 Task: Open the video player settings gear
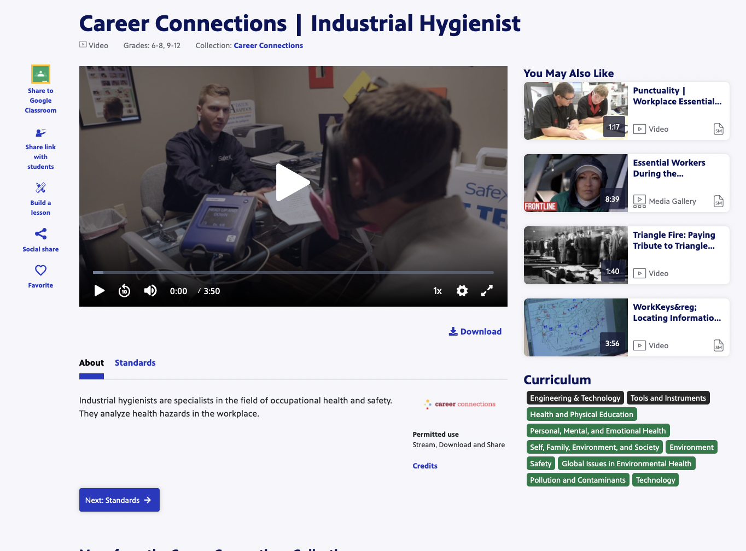[462, 291]
